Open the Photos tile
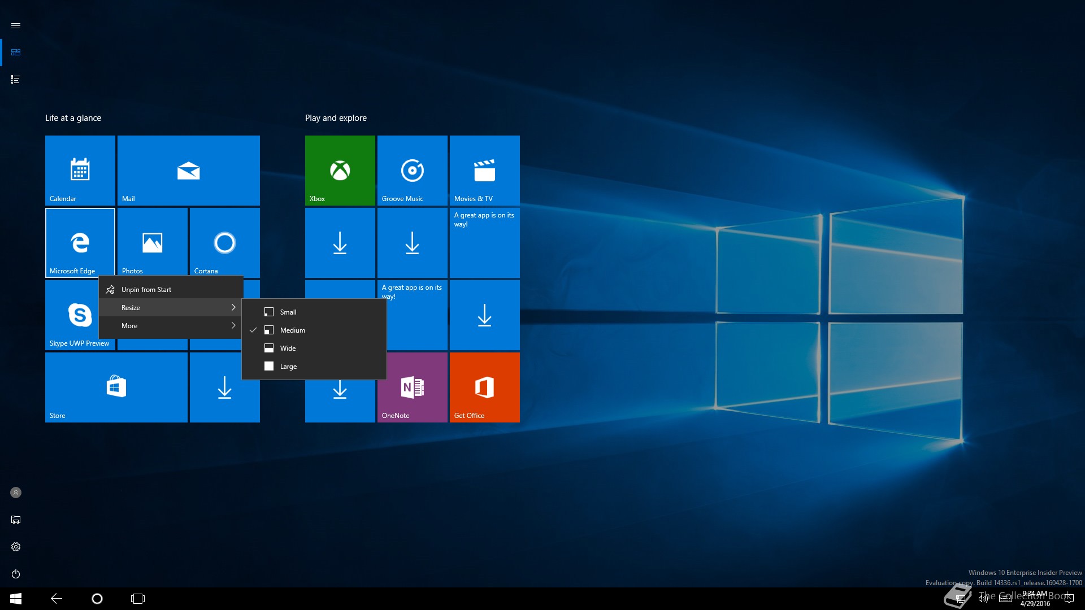The height and width of the screenshot is (610, 1085). pyautogui.click(x=153, y=242)
